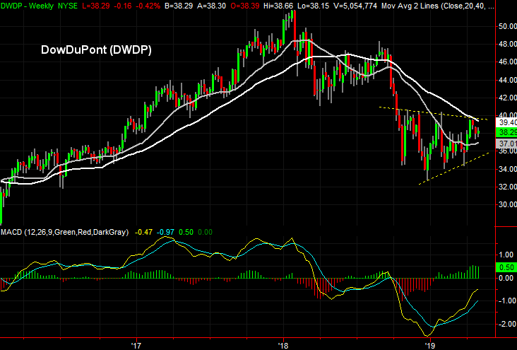
Task: Click the yellow -0.47 MACD value
Action: pos(144,231)
